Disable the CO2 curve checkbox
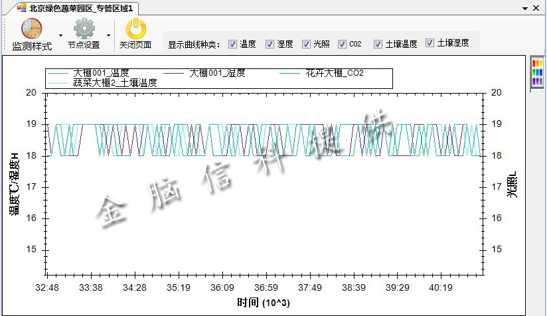This screenshot has width=547, height=316. coord(342,44)
